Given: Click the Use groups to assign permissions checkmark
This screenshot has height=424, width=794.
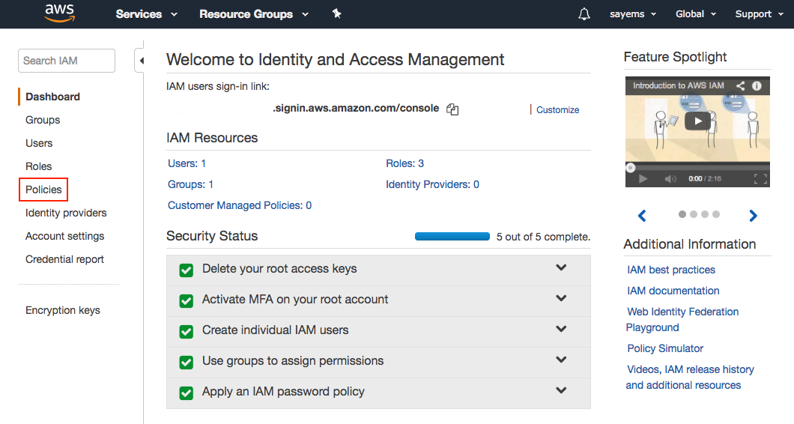Looking at the screenshot, I should [187, 363].
